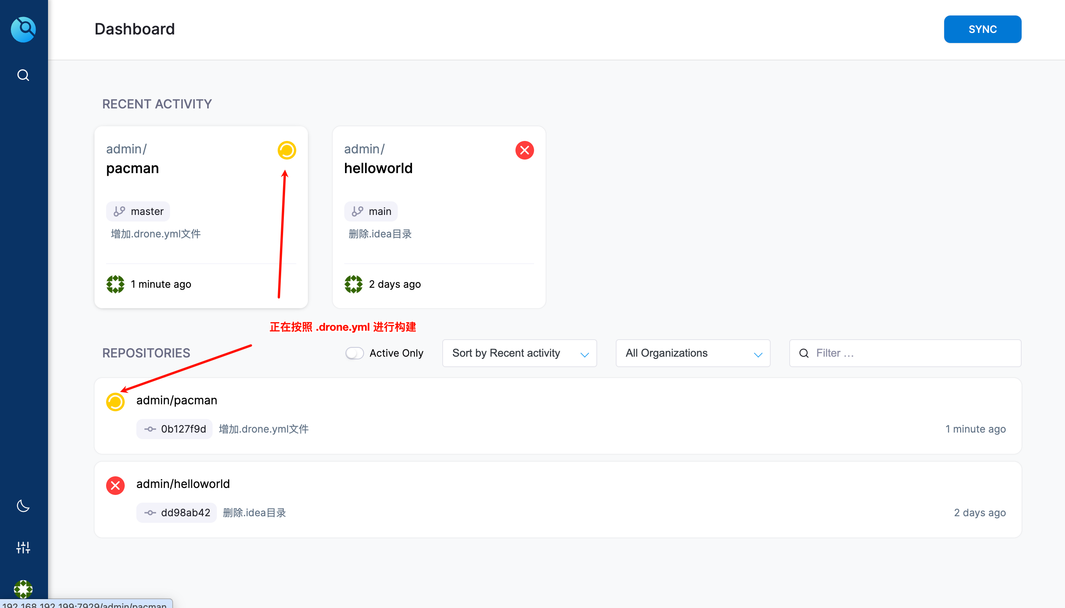1065x608 pixels.
Task: Open Sort by Recent activity dropdown
Action: (519, 353)
